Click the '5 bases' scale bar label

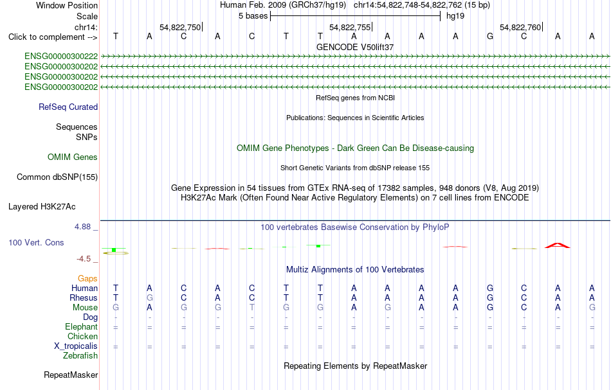coord(253,16)
